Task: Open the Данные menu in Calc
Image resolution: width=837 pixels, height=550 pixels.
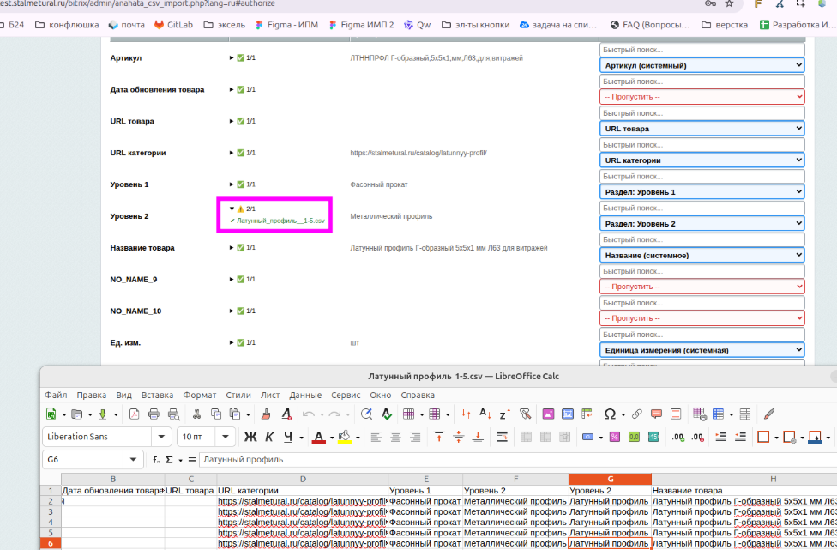Action: (x=305, y=396)
